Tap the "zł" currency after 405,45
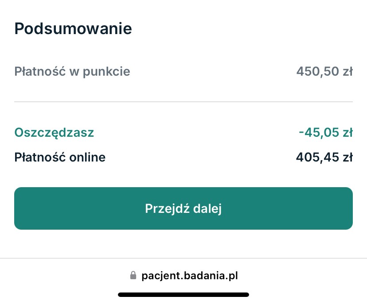367x304 pixels. tap(347, 157)
